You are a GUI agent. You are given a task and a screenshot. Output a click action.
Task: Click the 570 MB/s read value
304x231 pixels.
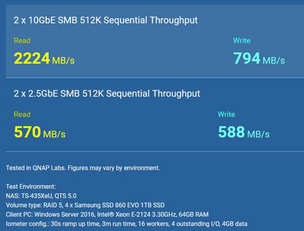40,132
